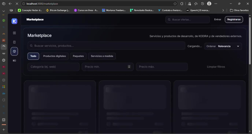The image size is (252, 134).
Task: Click the first loading placeholder card
Action: coord(60,107)
